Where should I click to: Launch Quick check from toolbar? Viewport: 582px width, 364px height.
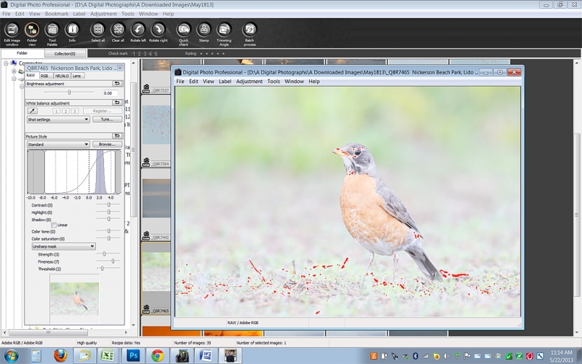point(183,33)
